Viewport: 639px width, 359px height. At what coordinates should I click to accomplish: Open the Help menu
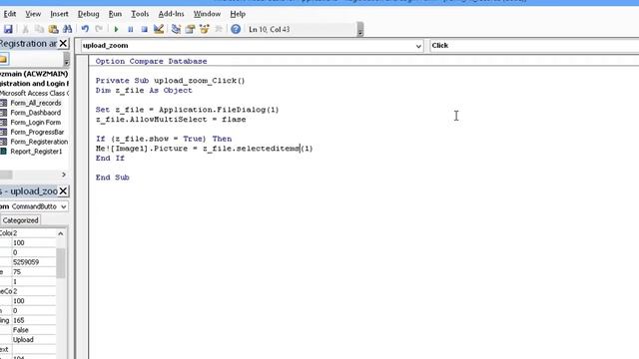point(238,14)
